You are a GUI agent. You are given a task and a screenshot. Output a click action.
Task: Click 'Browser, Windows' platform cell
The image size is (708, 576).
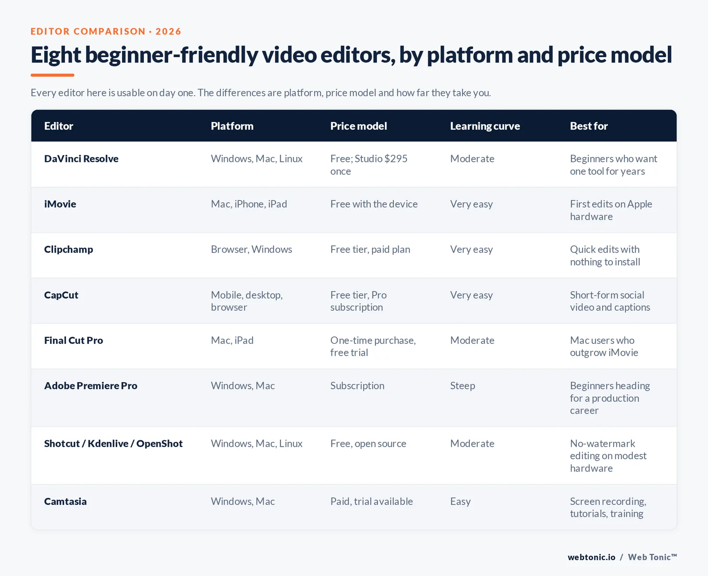[x=251, y=250]
